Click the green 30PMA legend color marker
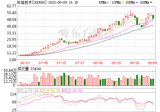Viewport: 160px width, 112px height. tap(151, 2)
